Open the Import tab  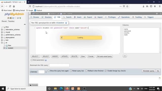pyautogui.click(x=98, y=17)
